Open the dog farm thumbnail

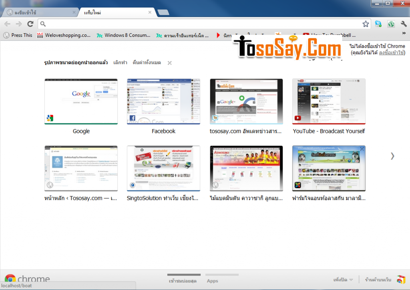pyautogui.click(x=329, y=168)
